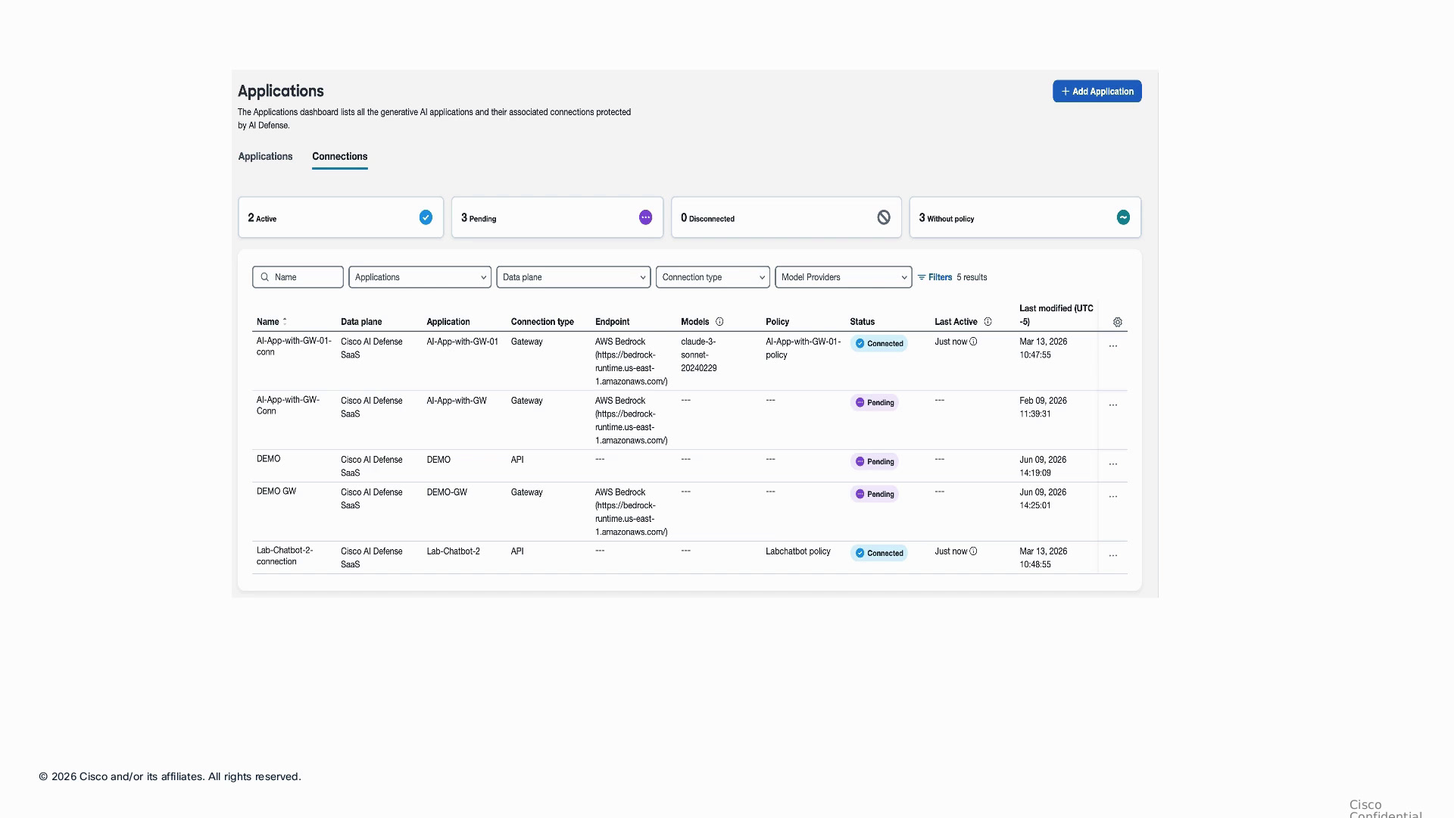Open table column settings gear
Viewport: 1454px width, 818px height.
tap(1118, 322)
